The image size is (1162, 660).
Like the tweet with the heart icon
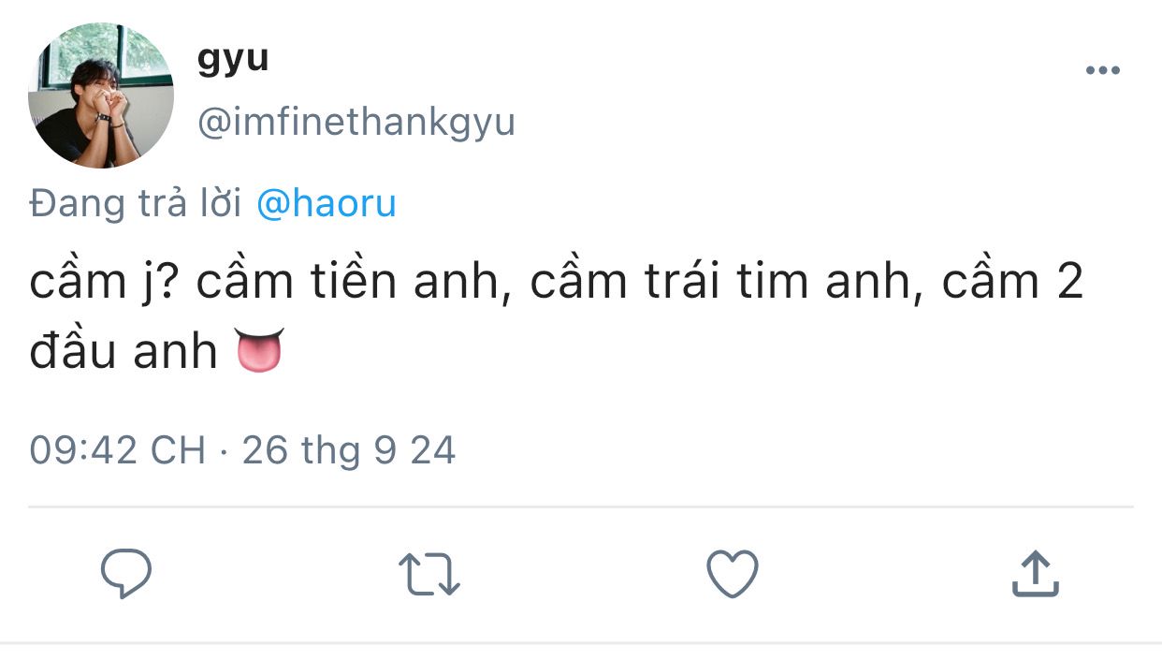coord(732,574)
